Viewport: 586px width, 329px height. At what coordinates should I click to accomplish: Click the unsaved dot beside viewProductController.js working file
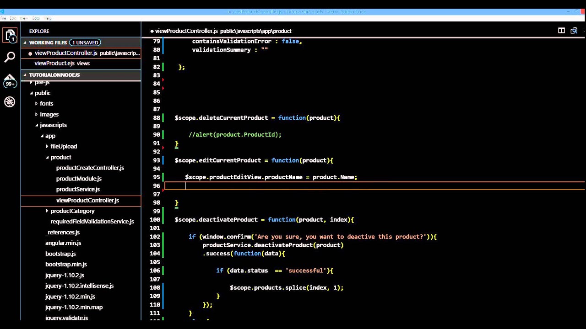pyautogui.click(x=30, y=53)
